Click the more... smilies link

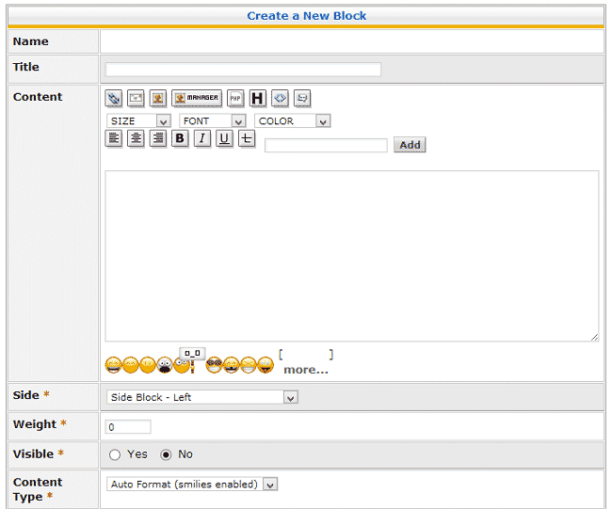pos(306,370)
